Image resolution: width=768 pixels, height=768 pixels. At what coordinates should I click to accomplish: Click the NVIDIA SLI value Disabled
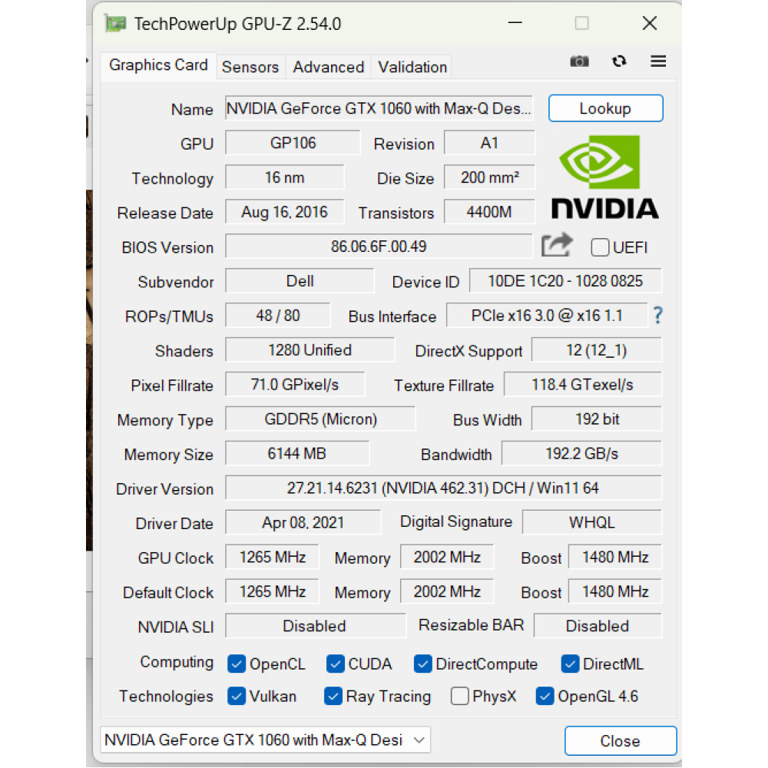(315, 625)
